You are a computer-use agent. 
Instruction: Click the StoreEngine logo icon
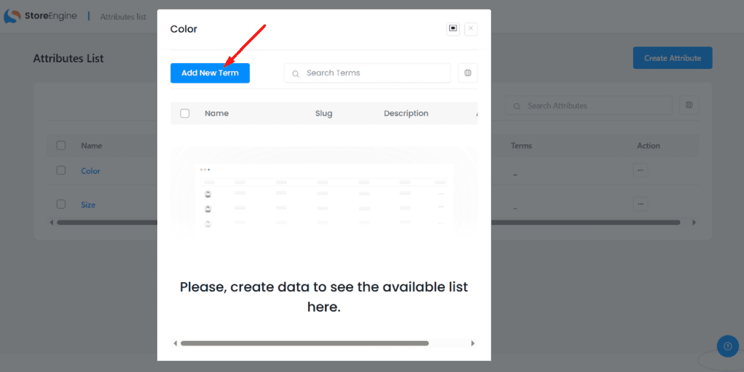[12, 16]
